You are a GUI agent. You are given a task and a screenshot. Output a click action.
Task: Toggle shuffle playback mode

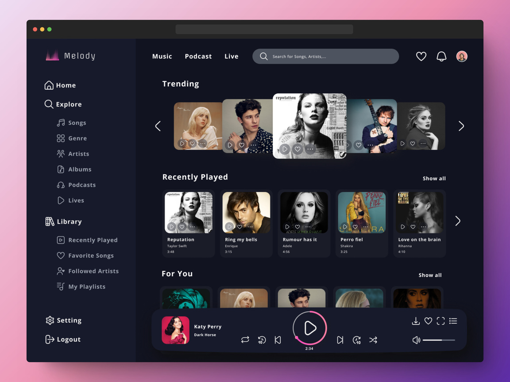[x=373, y=340]
